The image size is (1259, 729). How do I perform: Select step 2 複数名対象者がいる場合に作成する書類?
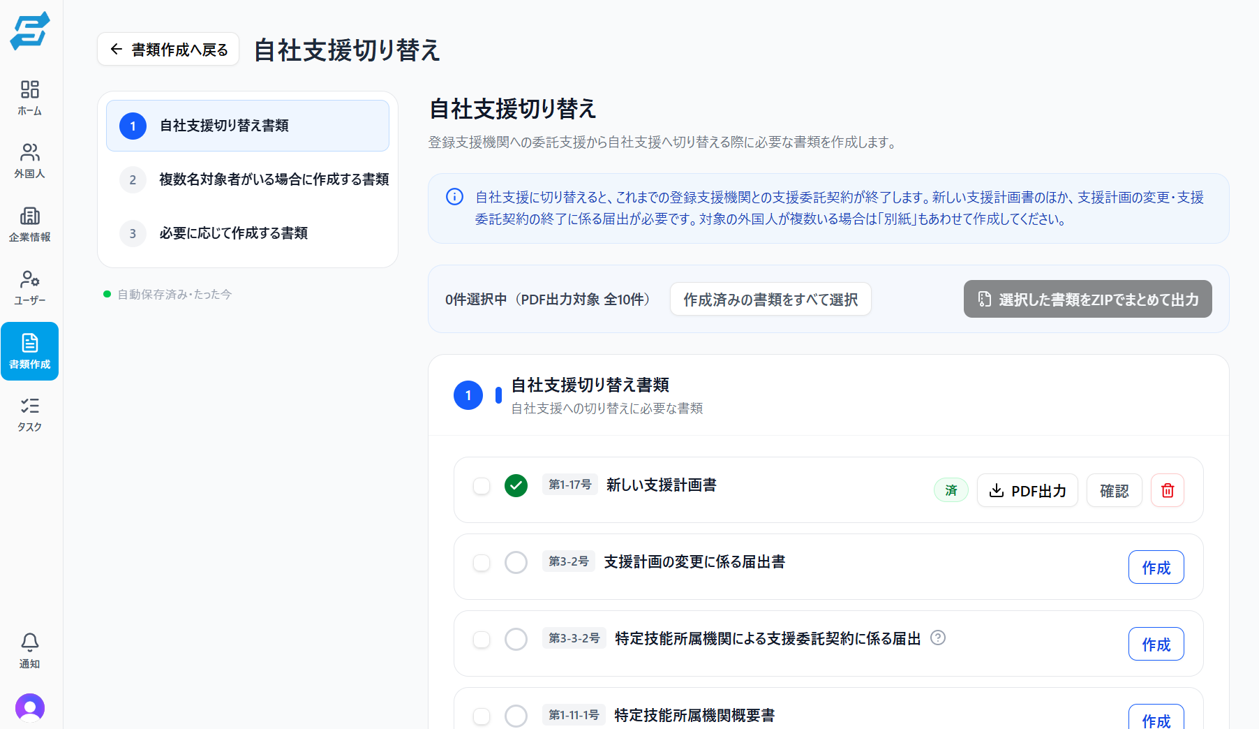pos(248,179)
